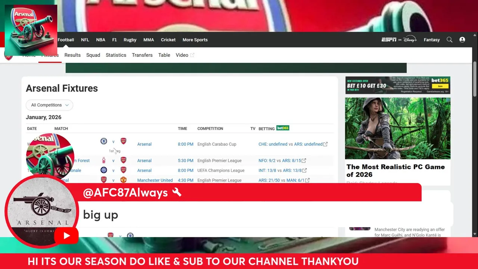478x269 pixels.
Task: Click the ESPN on Disney+ logo
Action: coord(399,40)
